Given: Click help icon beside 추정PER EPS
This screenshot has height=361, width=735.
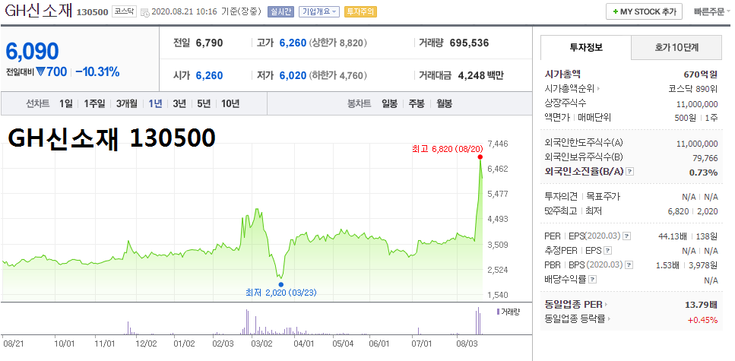Looking at the screenshot, I should (x=608, y=250).
